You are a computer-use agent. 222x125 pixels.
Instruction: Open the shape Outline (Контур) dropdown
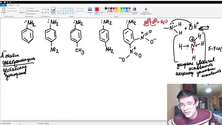[x=80, y=8]
